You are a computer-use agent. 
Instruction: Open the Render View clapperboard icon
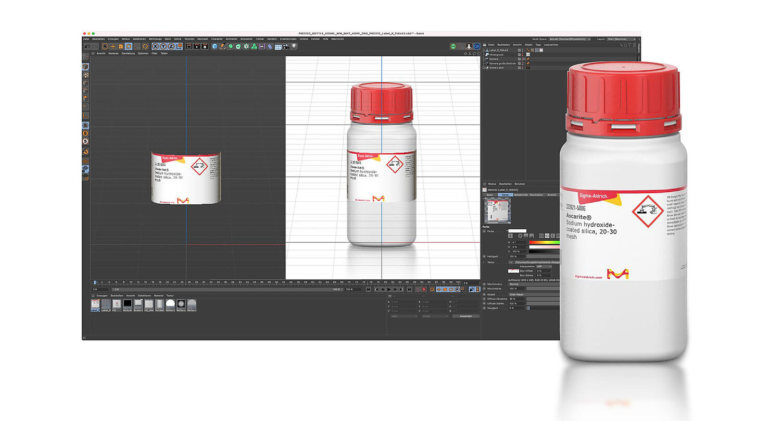pos(189,46)
